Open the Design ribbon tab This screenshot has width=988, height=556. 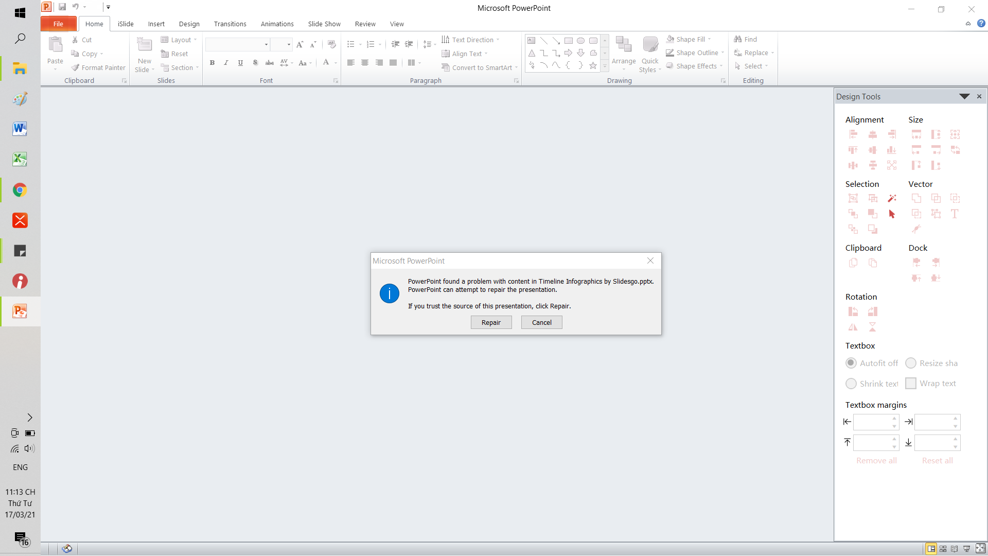189,24
